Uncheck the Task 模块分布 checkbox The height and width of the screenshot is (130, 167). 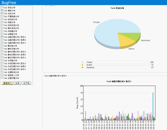tap(2, 10)
